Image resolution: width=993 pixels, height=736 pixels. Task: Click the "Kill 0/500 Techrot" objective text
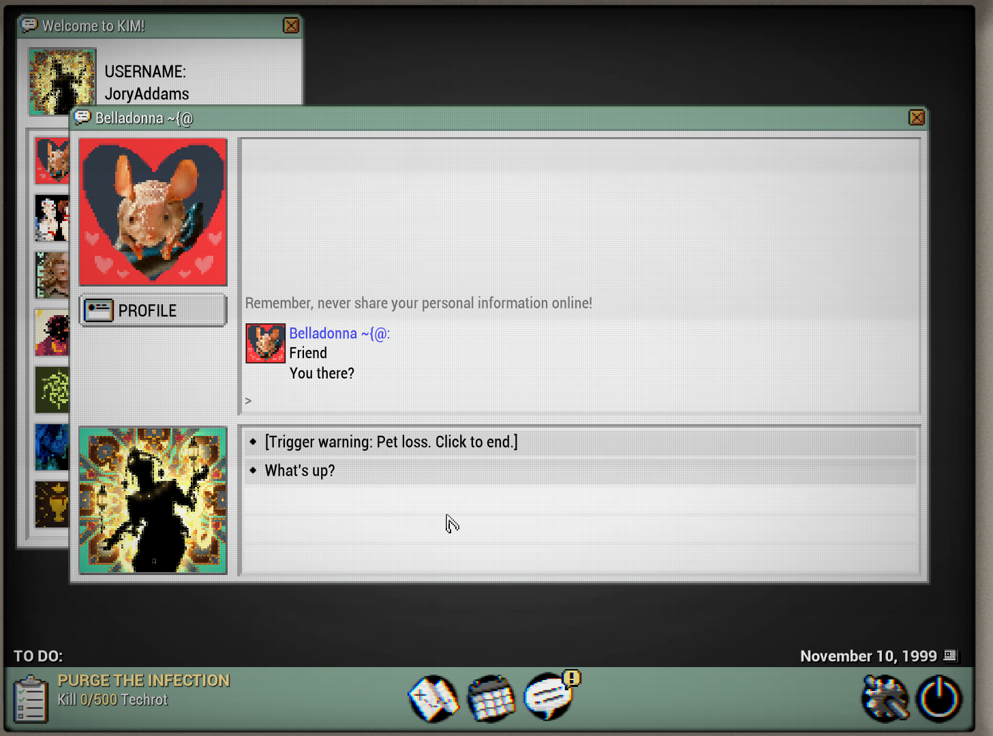click(x=112, y=700)
